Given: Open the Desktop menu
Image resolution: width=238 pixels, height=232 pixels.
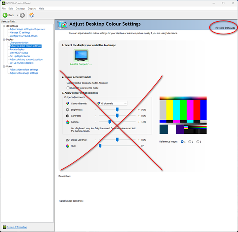Looking at the screenshot, I should [x=20, y=8].
